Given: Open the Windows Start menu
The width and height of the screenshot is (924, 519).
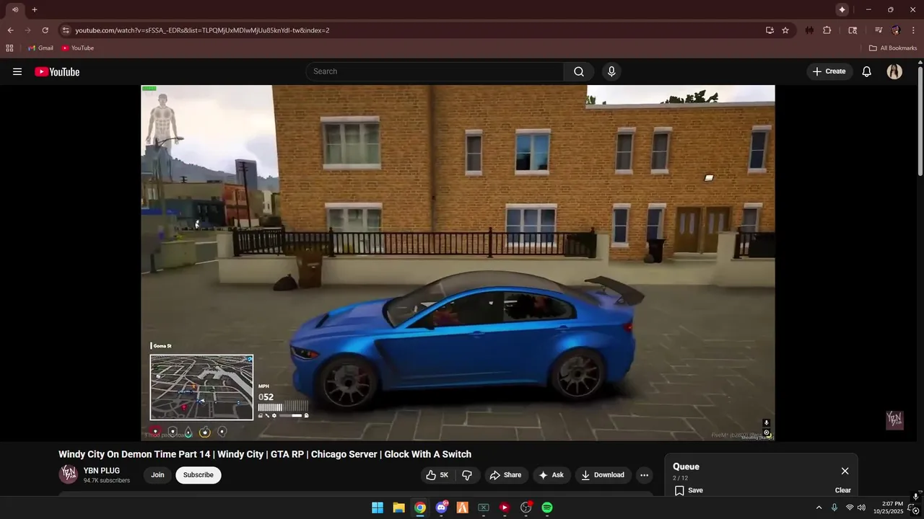Looking at the screenshot, I should (378, 507).
